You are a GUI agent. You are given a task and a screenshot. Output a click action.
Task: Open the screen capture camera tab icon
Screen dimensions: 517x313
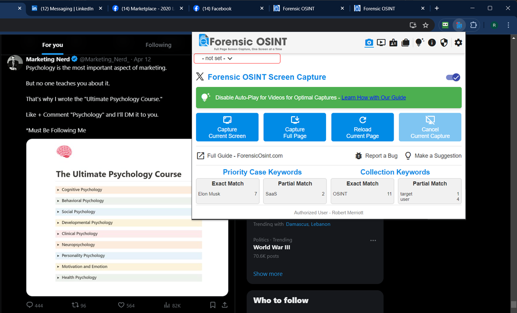point(369,43)
